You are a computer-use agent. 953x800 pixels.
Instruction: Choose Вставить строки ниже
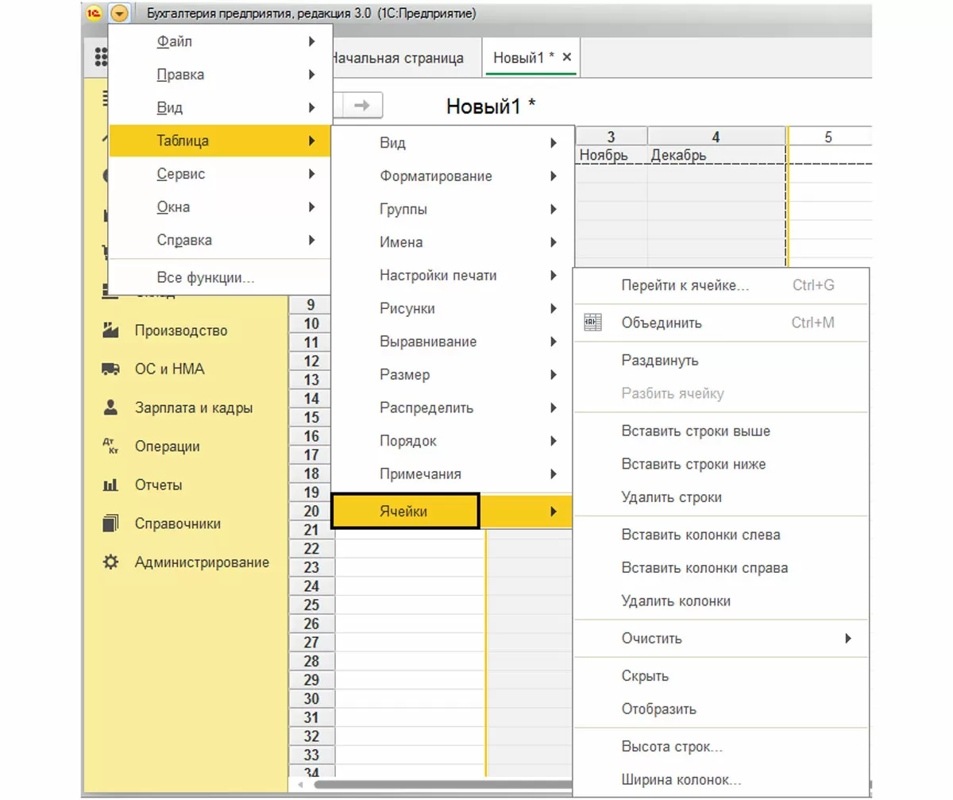point(722,464)
